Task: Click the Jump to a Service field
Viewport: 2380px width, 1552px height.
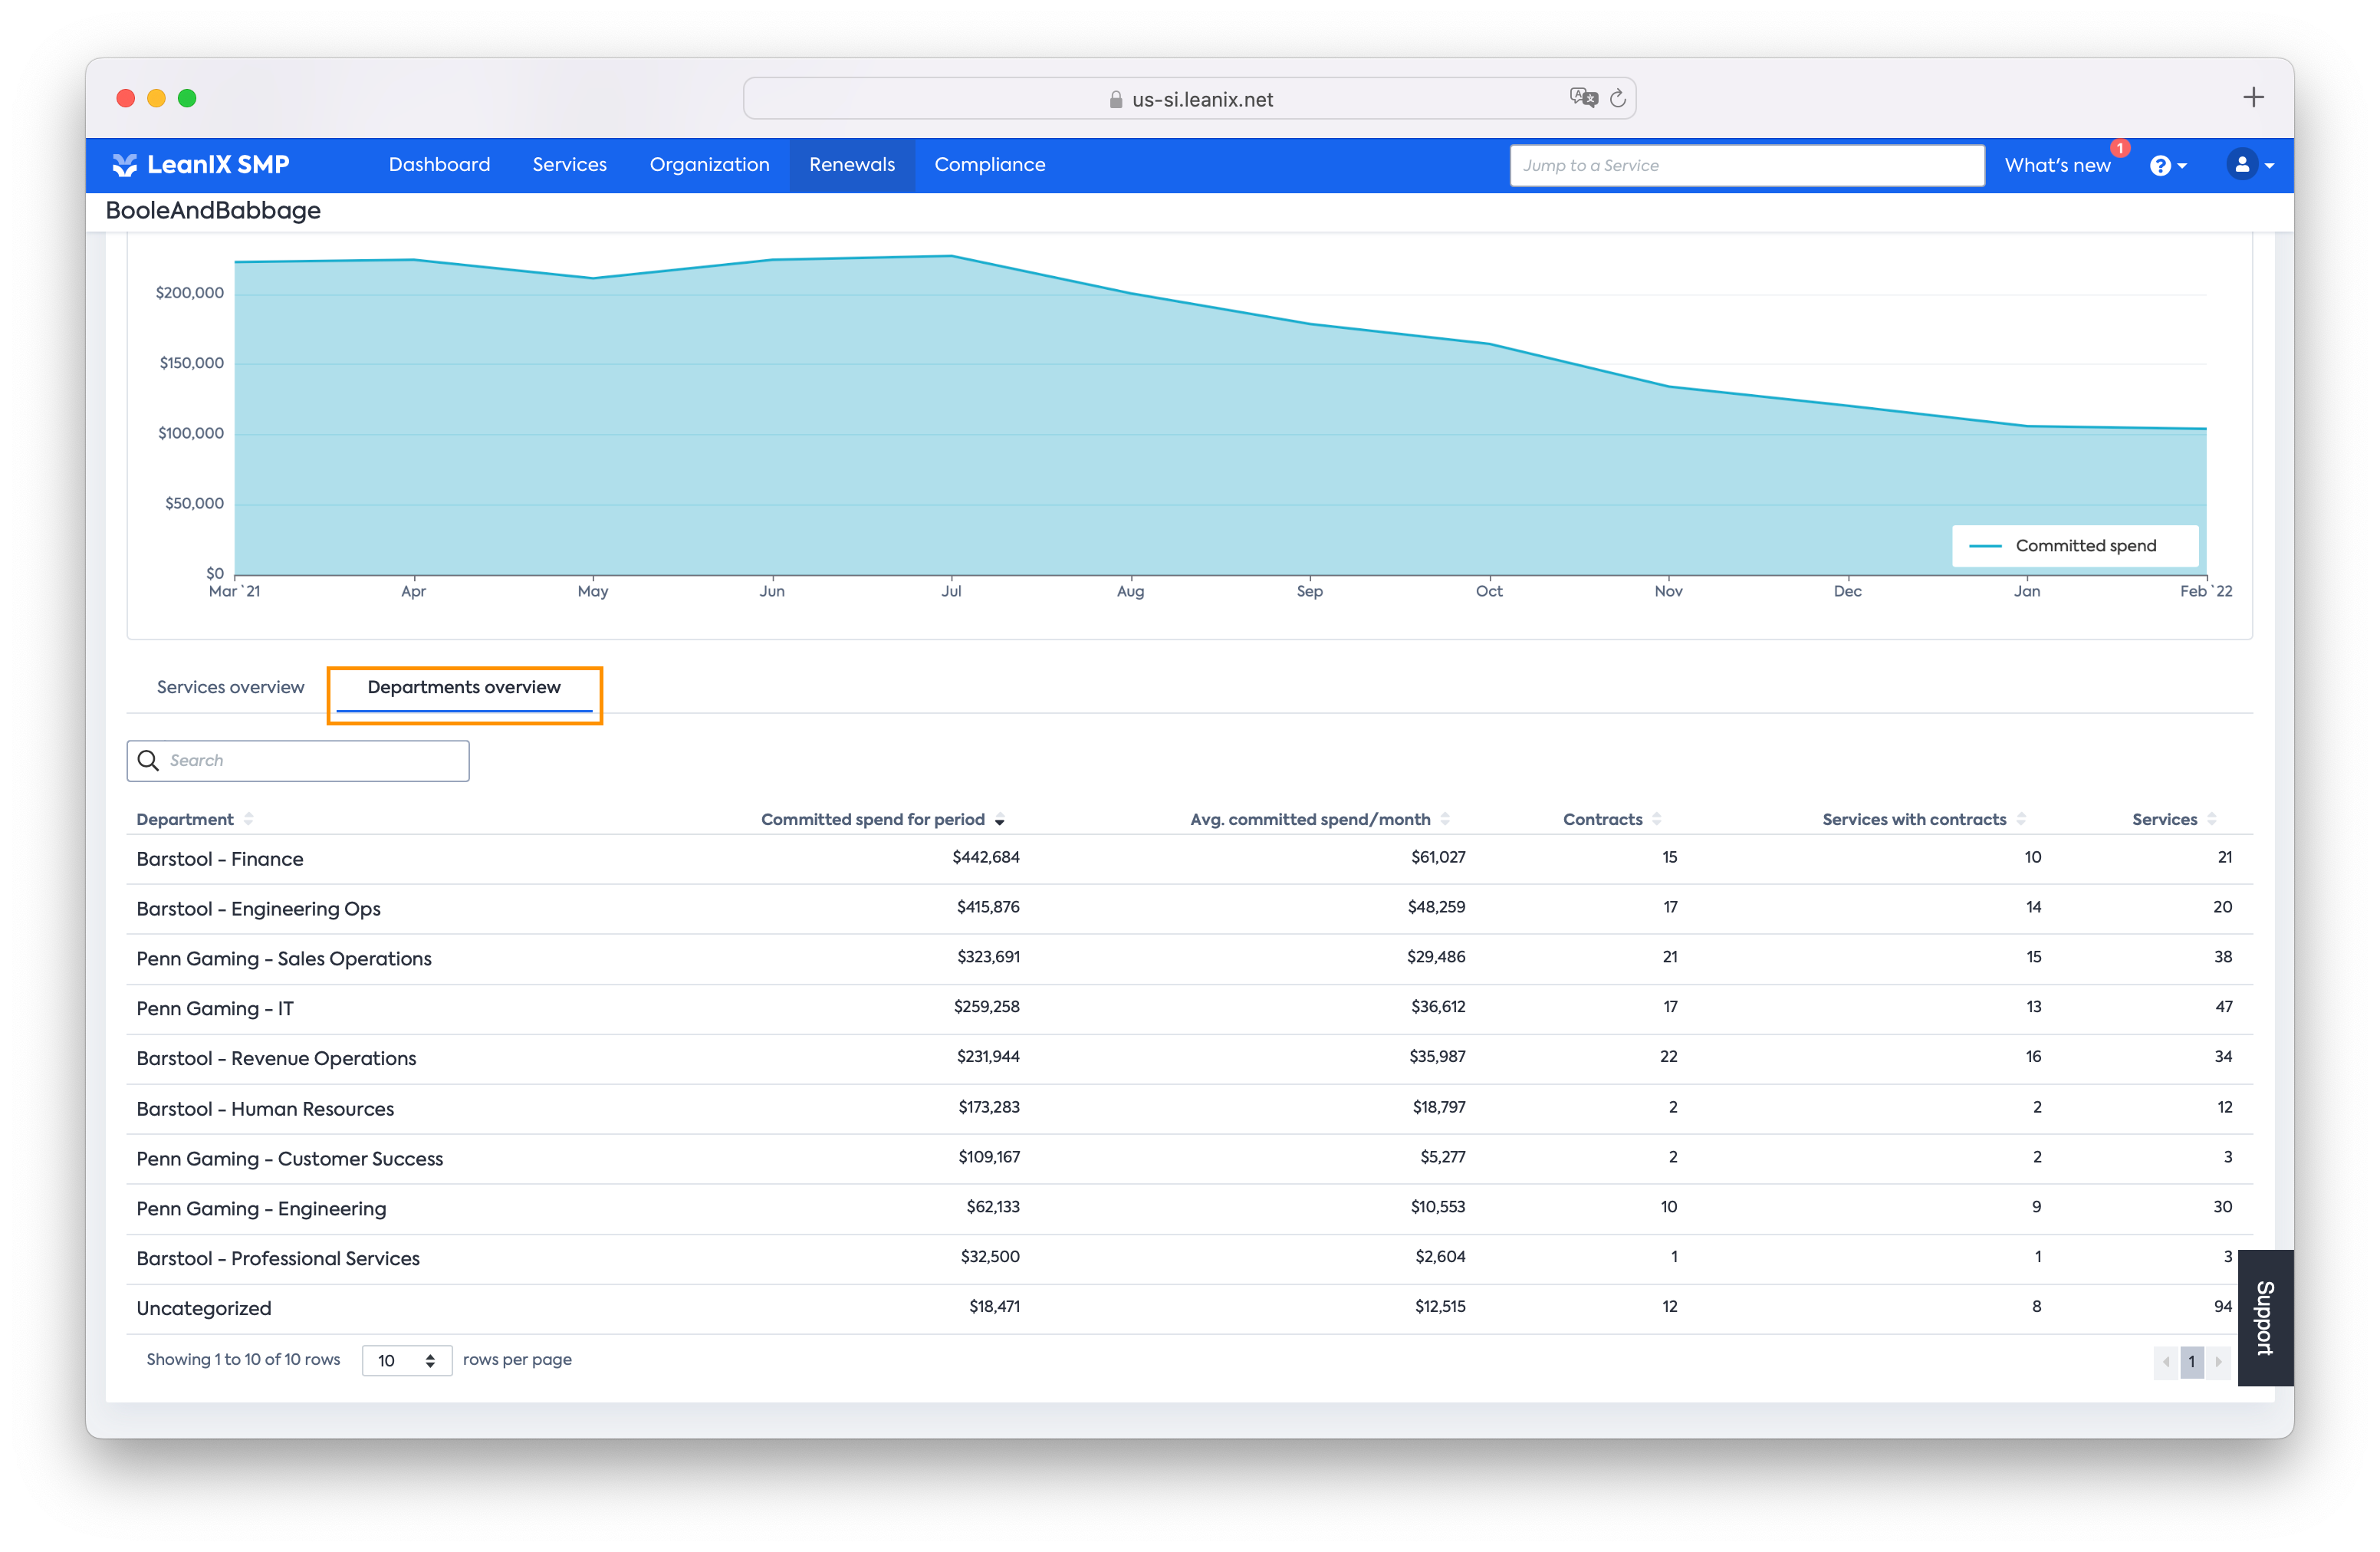Action: (1747, 165)
